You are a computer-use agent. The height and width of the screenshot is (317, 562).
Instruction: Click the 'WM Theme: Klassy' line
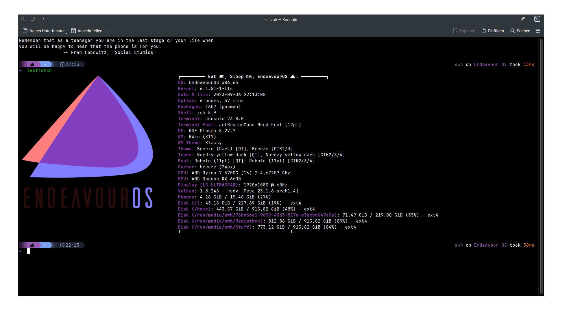[x=200, y=143]
